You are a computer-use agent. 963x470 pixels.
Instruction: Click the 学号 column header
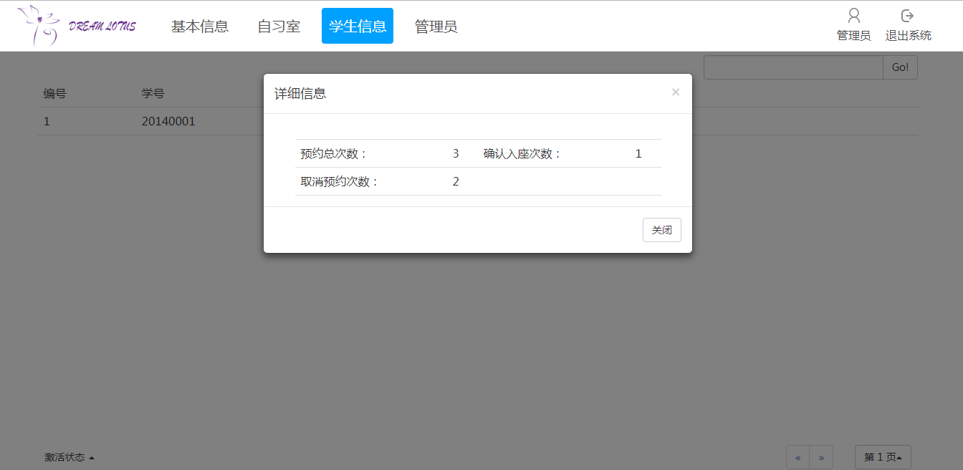pos(153,93)
